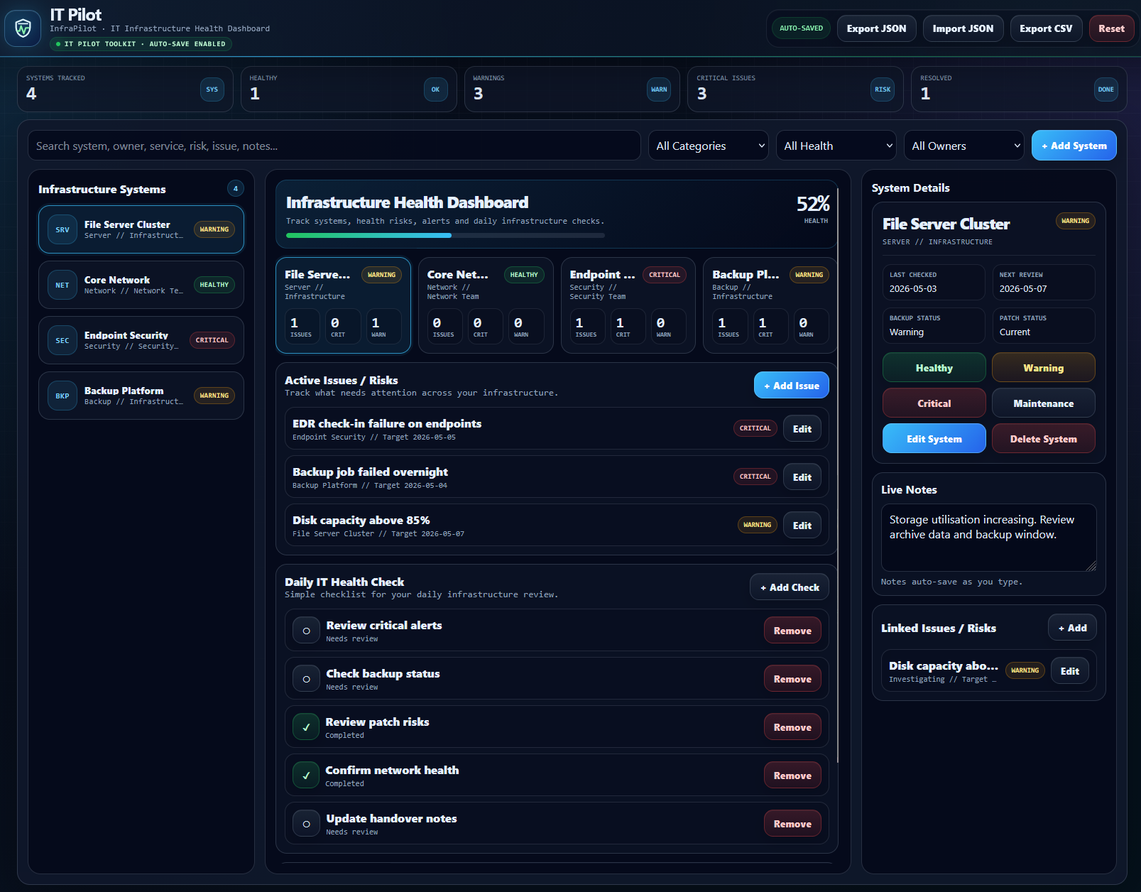The height and width of the screenshot is (892, 1141).
Task: Click CRITICAL badge on EDR check-in issue
Action: [x=755, y=428]
